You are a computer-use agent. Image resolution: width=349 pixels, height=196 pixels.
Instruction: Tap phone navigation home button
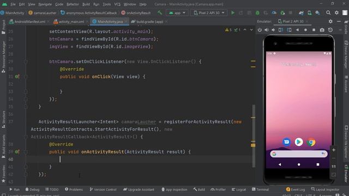coord(299,164)
